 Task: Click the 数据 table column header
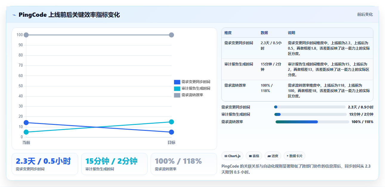(x=264, y=33)
